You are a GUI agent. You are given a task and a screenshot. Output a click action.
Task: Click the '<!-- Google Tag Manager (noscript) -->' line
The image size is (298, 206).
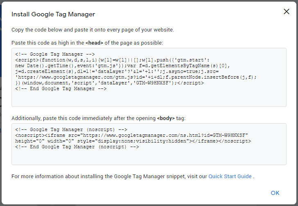(x=71, y=129)
